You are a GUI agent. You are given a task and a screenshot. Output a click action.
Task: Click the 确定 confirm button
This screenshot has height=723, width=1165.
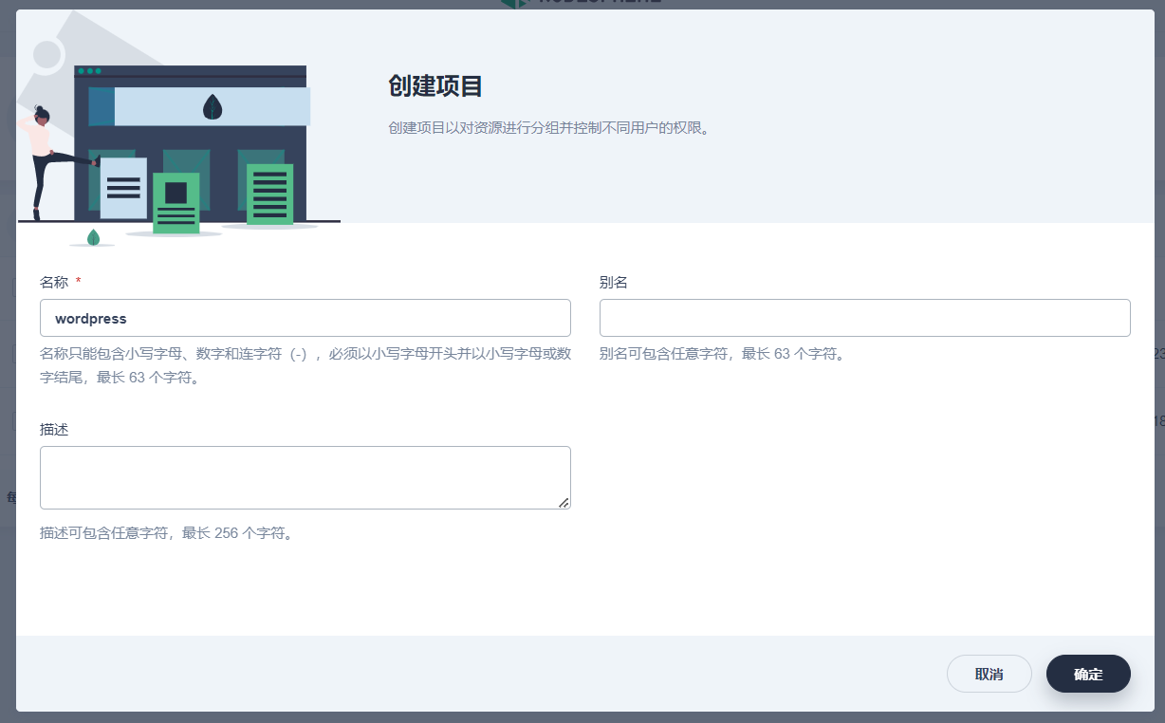click(1087, 674)
